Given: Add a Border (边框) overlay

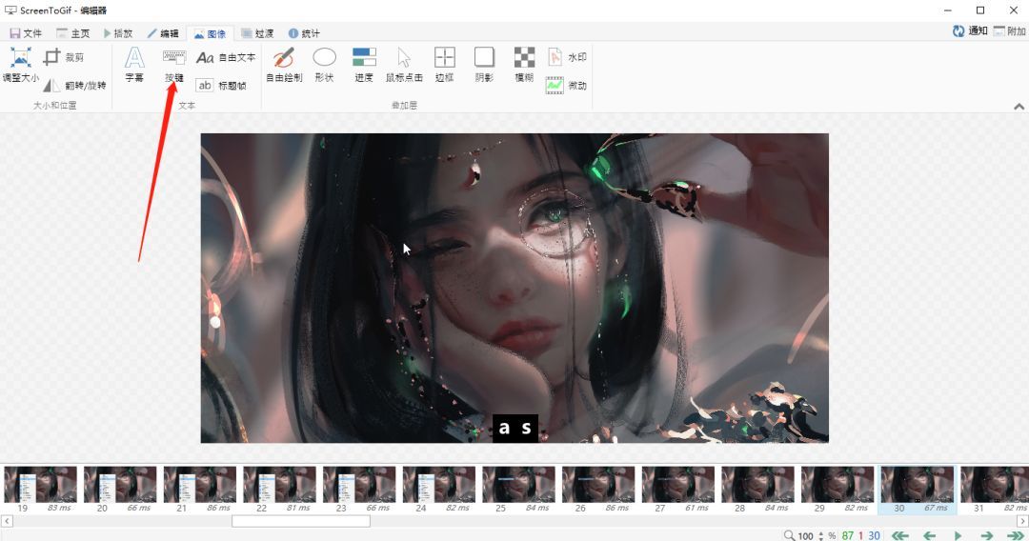Looking at the screenshot, I should 444,65.
